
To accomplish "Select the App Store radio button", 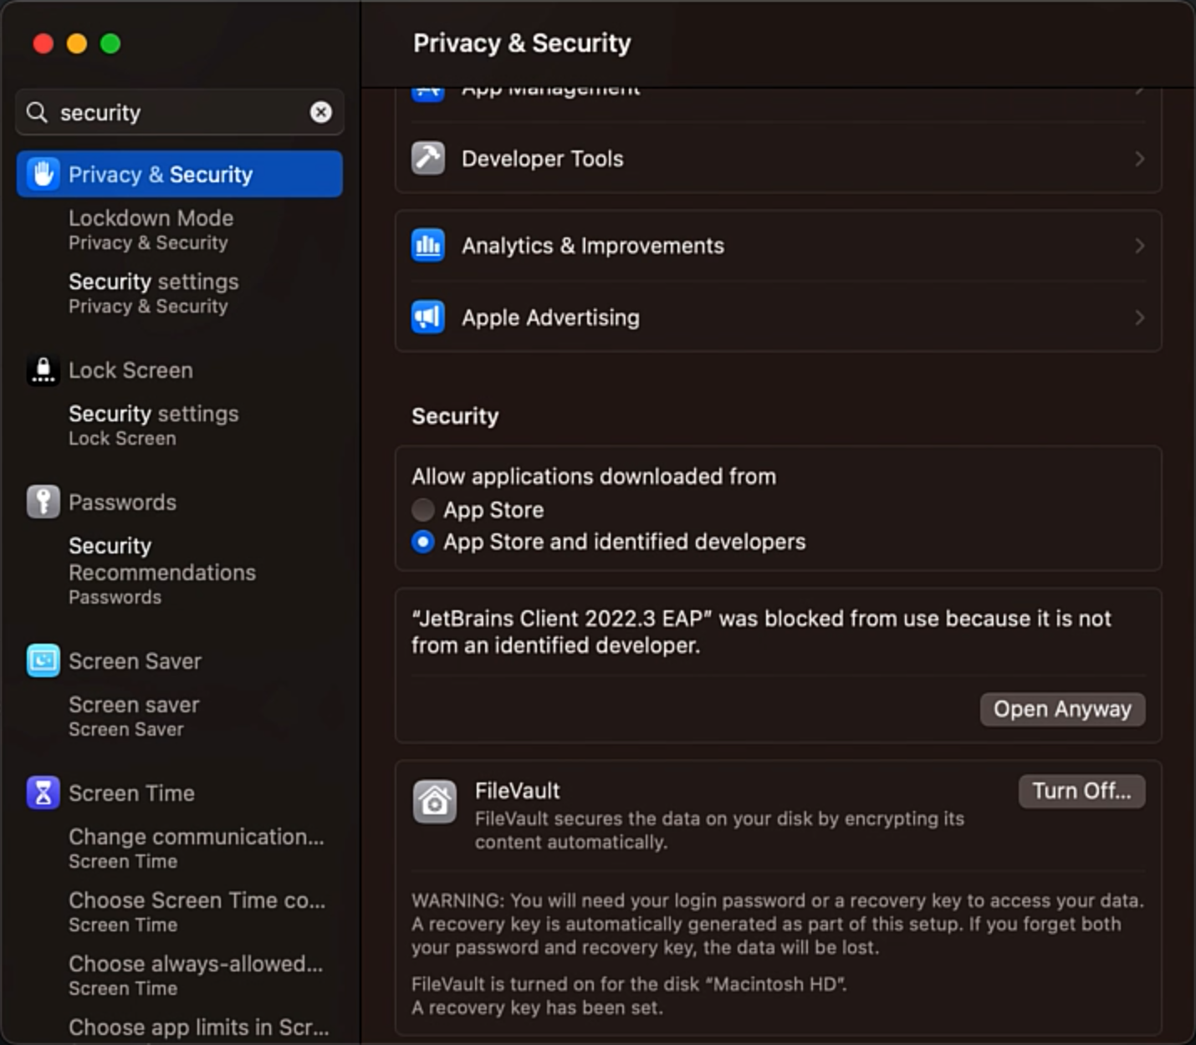I will (x=423, y=509).
